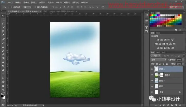The image size is (186, 107).
Task: Add a Color Balance adjustment
Action: (x=160, y=44)
